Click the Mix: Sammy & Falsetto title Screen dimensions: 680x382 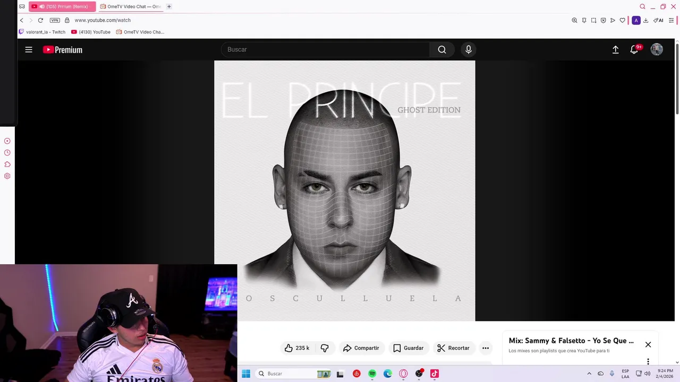pyautogui.click(x=571, y=341)
